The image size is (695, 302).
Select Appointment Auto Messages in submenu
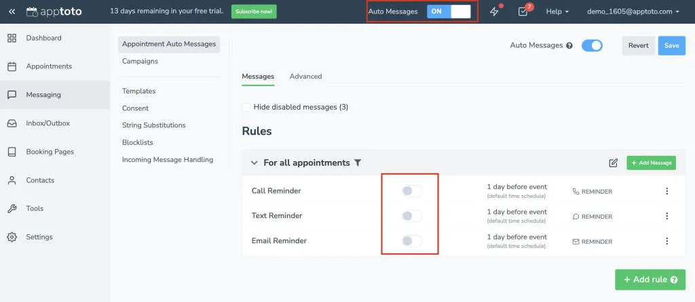point(169,44)
